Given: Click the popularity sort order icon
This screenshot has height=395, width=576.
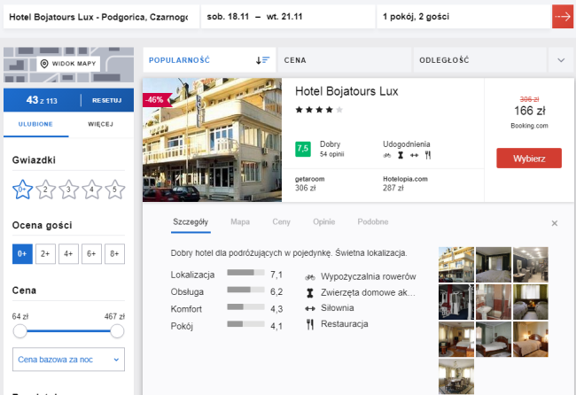Looking at the screenshot, I should (x=262, y=59).
